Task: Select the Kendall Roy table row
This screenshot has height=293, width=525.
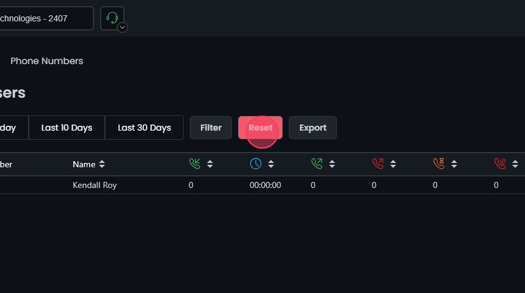Action: click(x=95, y=185)
